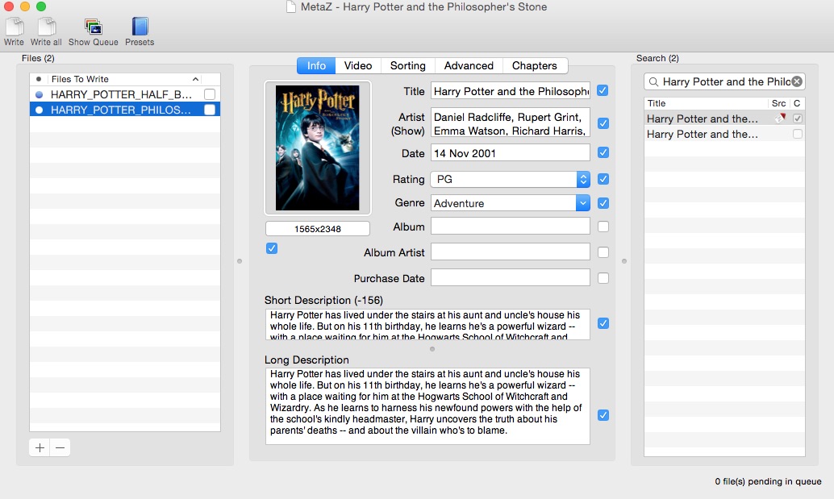Toggle the Short Description checkbox
This screenshot has width=834, height=499.
[603, 323]
